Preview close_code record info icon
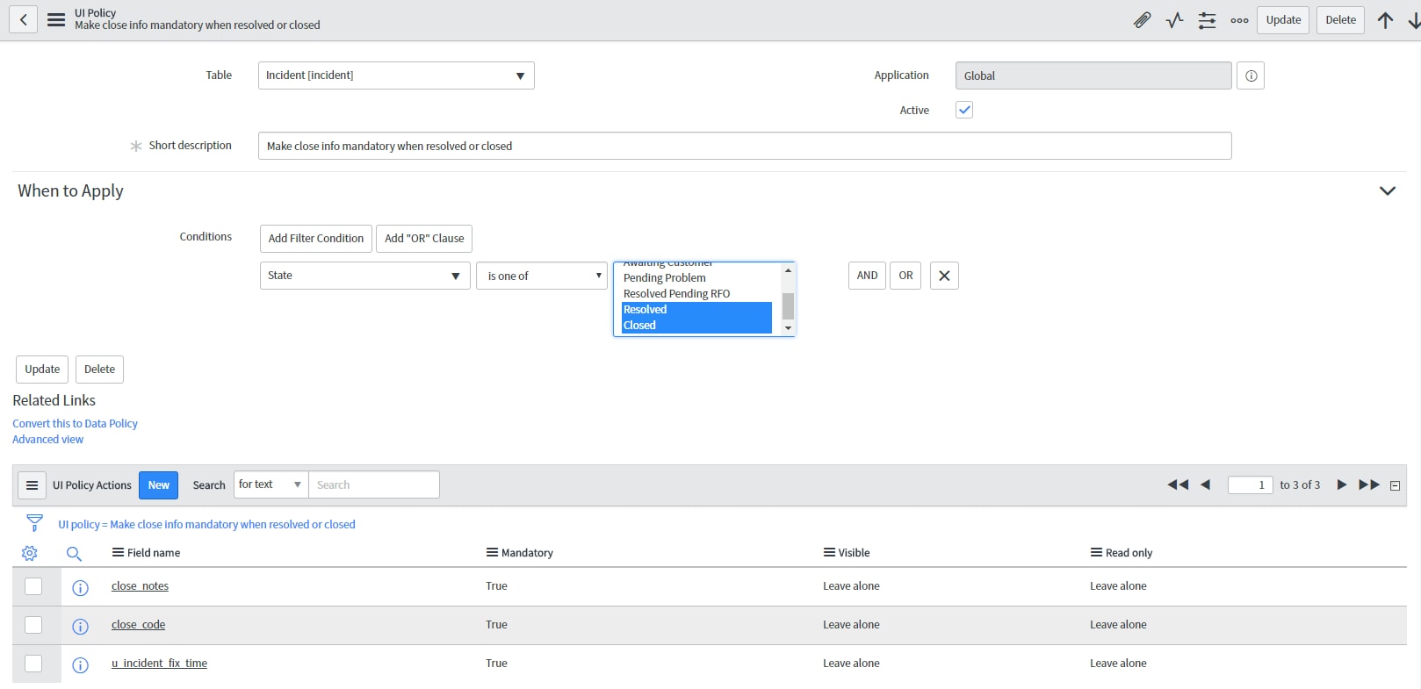This screenshot has height=689, width=1421. [x=80, y=626]
